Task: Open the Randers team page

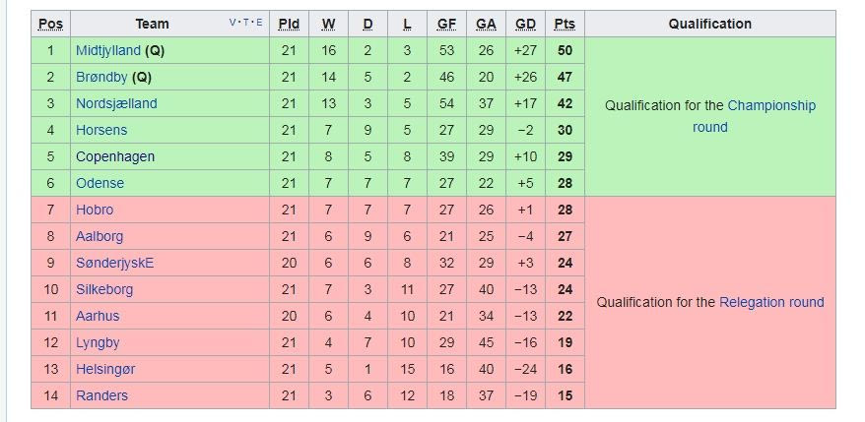Action: pyautogui.click(x=101, y=395)
